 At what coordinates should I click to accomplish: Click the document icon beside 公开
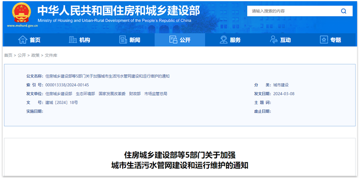click(x=173, y=40)
